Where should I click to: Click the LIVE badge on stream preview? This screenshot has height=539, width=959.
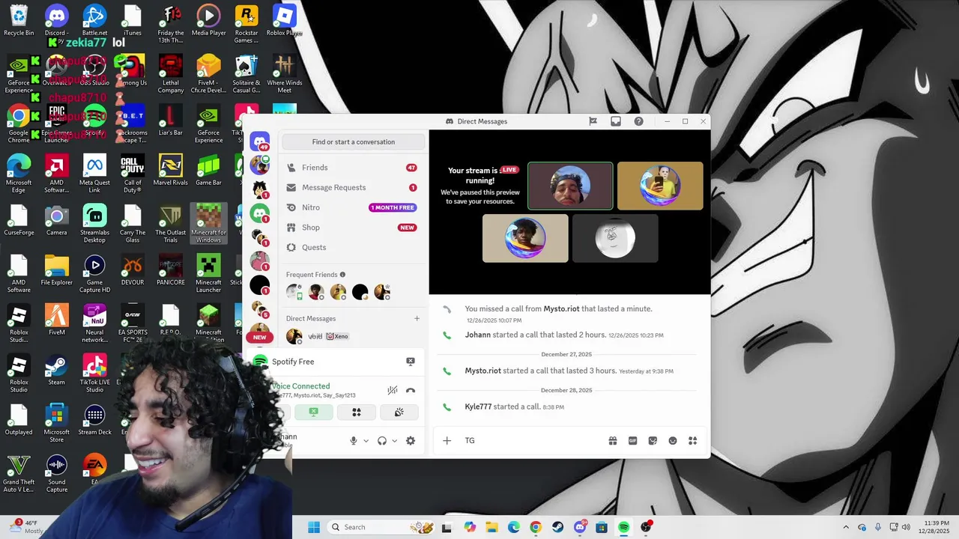pos(509,170)
